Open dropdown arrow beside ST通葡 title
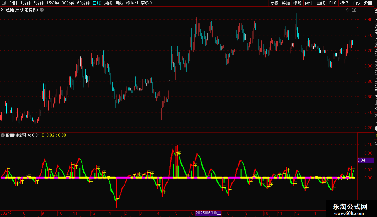This screenshot has height=217, width=377. [42, 10]
